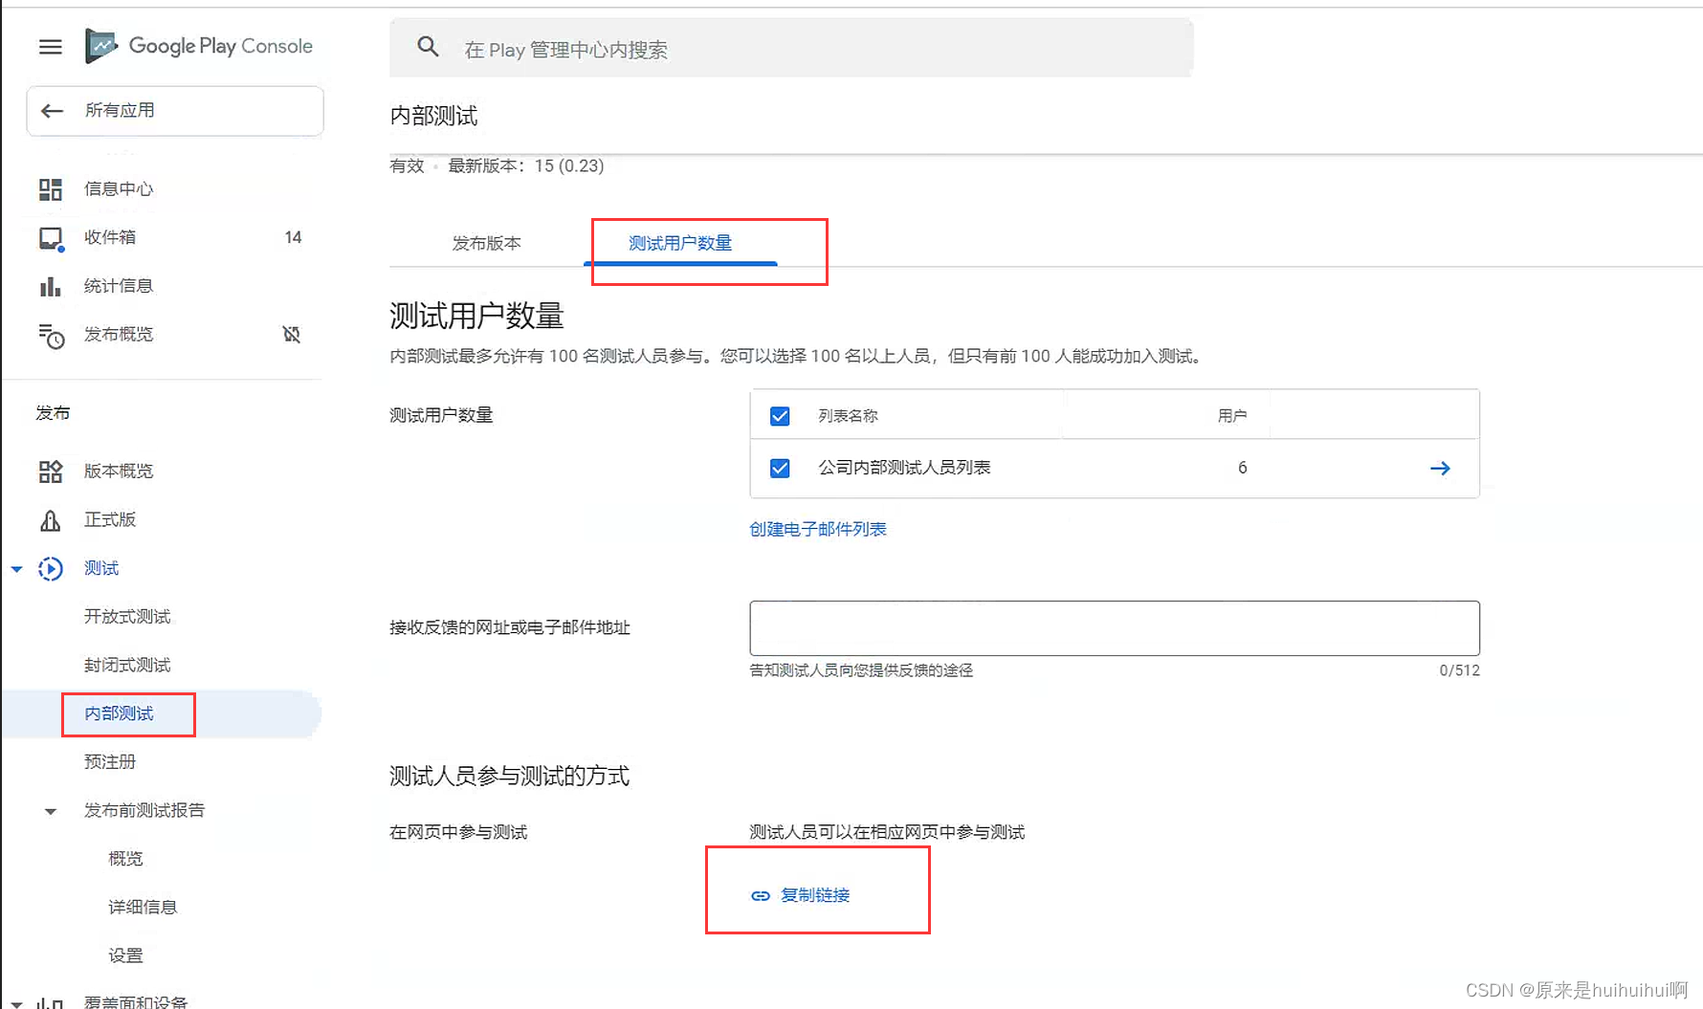Viewport: 1703px width, 1009px height.
Task: Open 信息中心 in the sidebar
Action: (119, 189)
